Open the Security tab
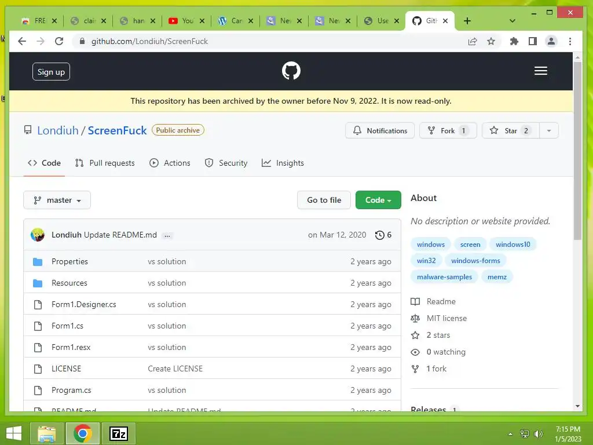Image resolution: width=593 pixels, height=445 pixels. click(226, 163)
